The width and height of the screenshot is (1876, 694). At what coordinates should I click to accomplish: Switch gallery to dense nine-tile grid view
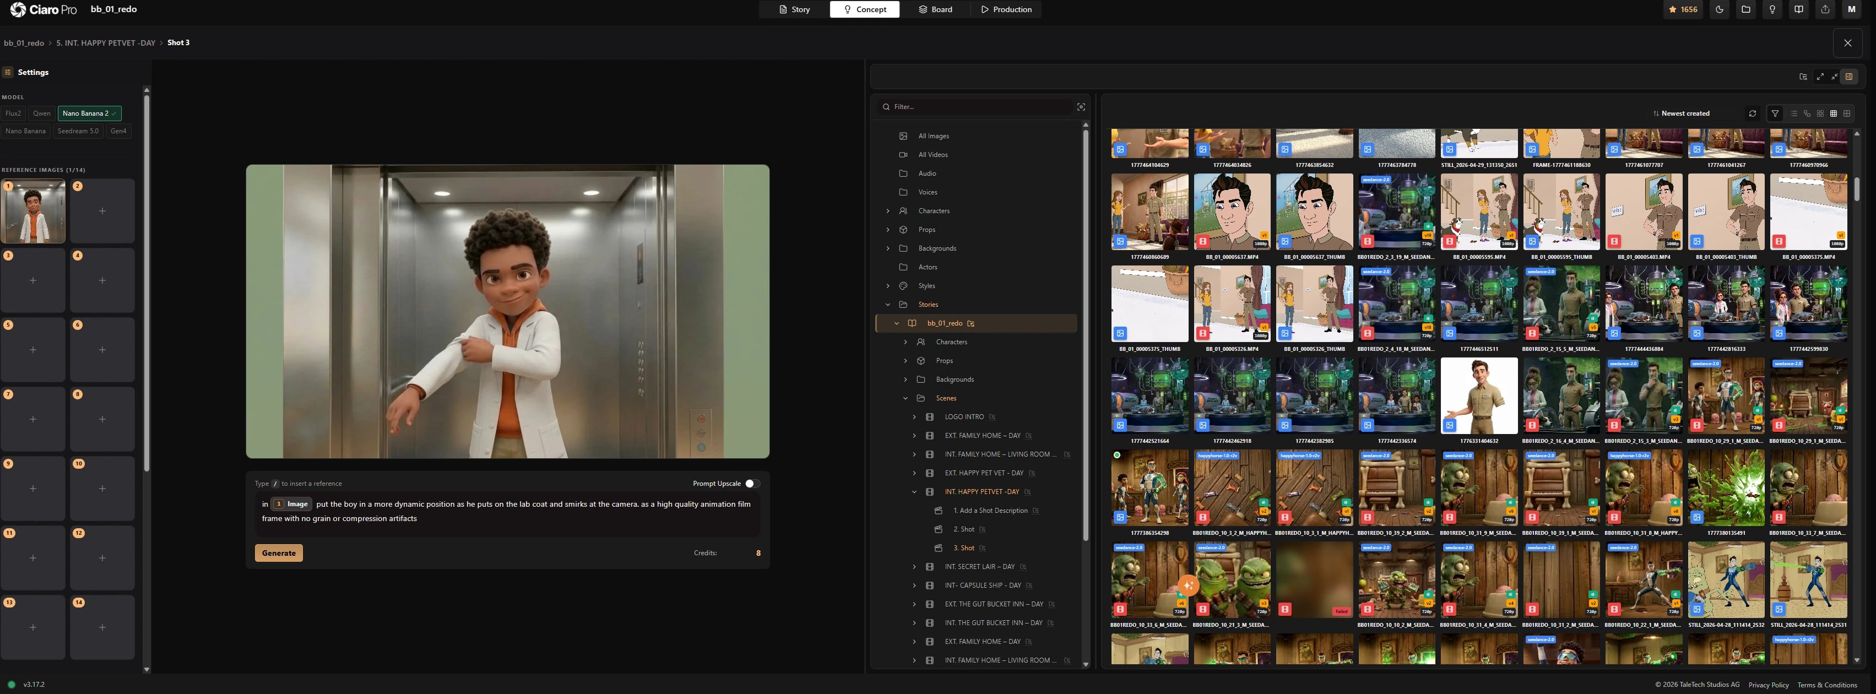1833,113
